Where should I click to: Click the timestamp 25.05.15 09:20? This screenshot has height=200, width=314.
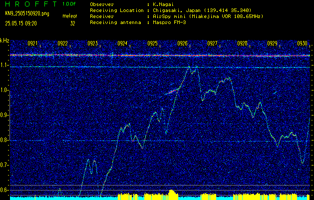[21, 23]
